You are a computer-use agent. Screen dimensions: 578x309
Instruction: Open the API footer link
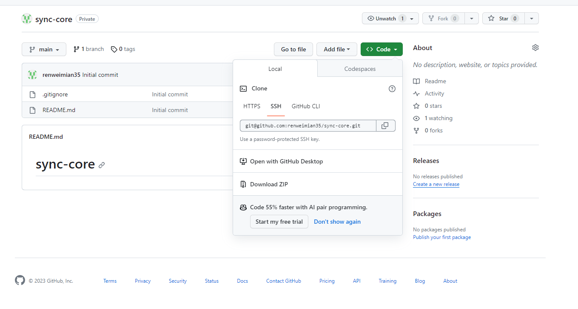(357, 281)
